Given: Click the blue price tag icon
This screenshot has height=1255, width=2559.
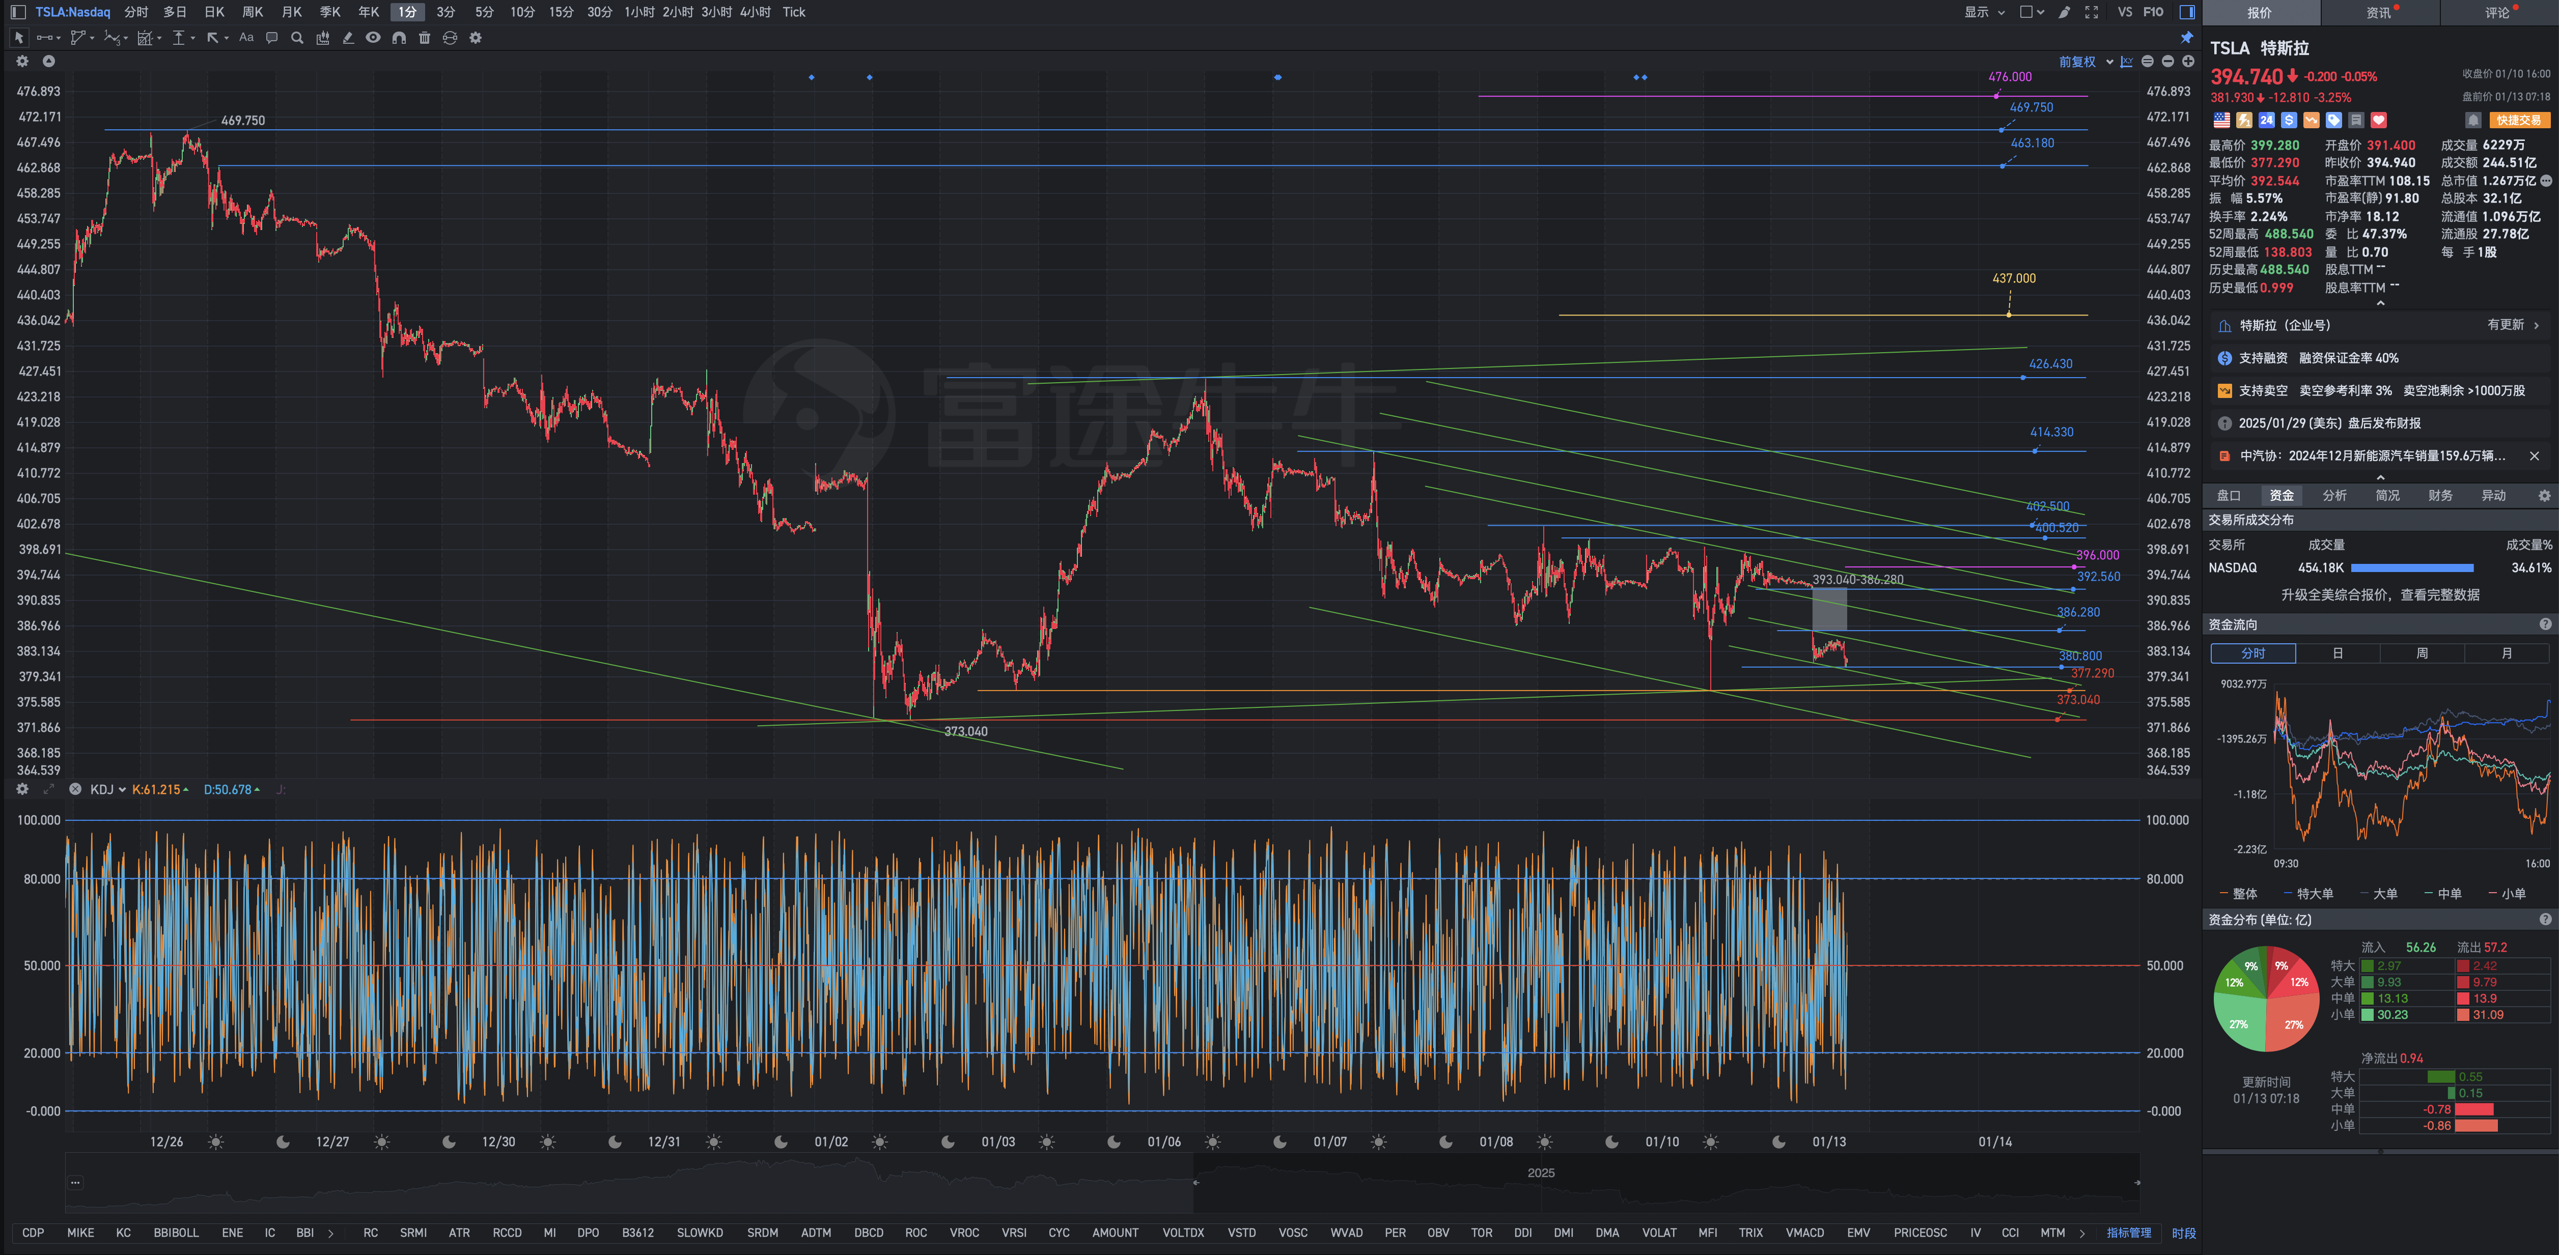Looking at the screenshot, I should [2333, 120].
